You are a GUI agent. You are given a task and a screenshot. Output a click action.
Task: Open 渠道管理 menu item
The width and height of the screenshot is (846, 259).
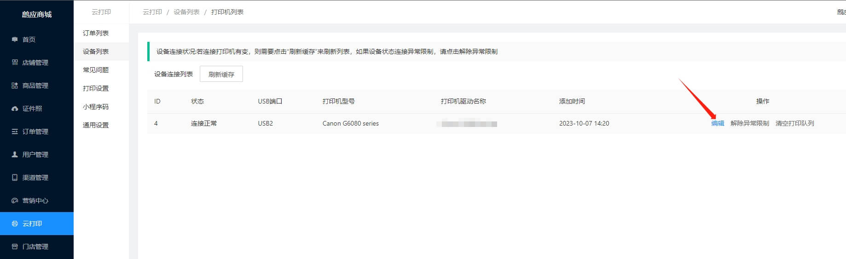tap(37, 178)
